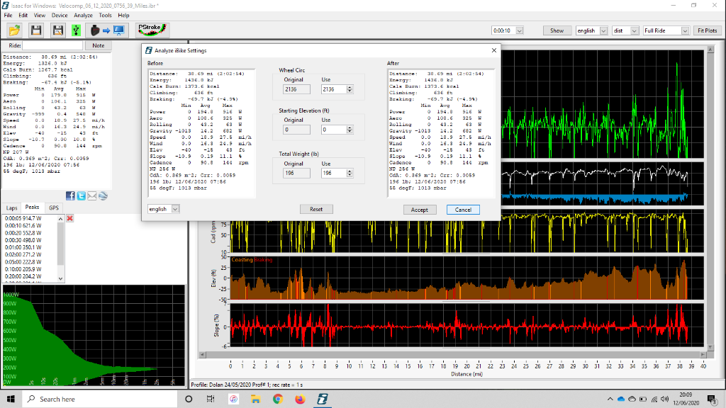Click the Reset button in the dialog
Screen dimensions: 726x408
pos(316,210)
